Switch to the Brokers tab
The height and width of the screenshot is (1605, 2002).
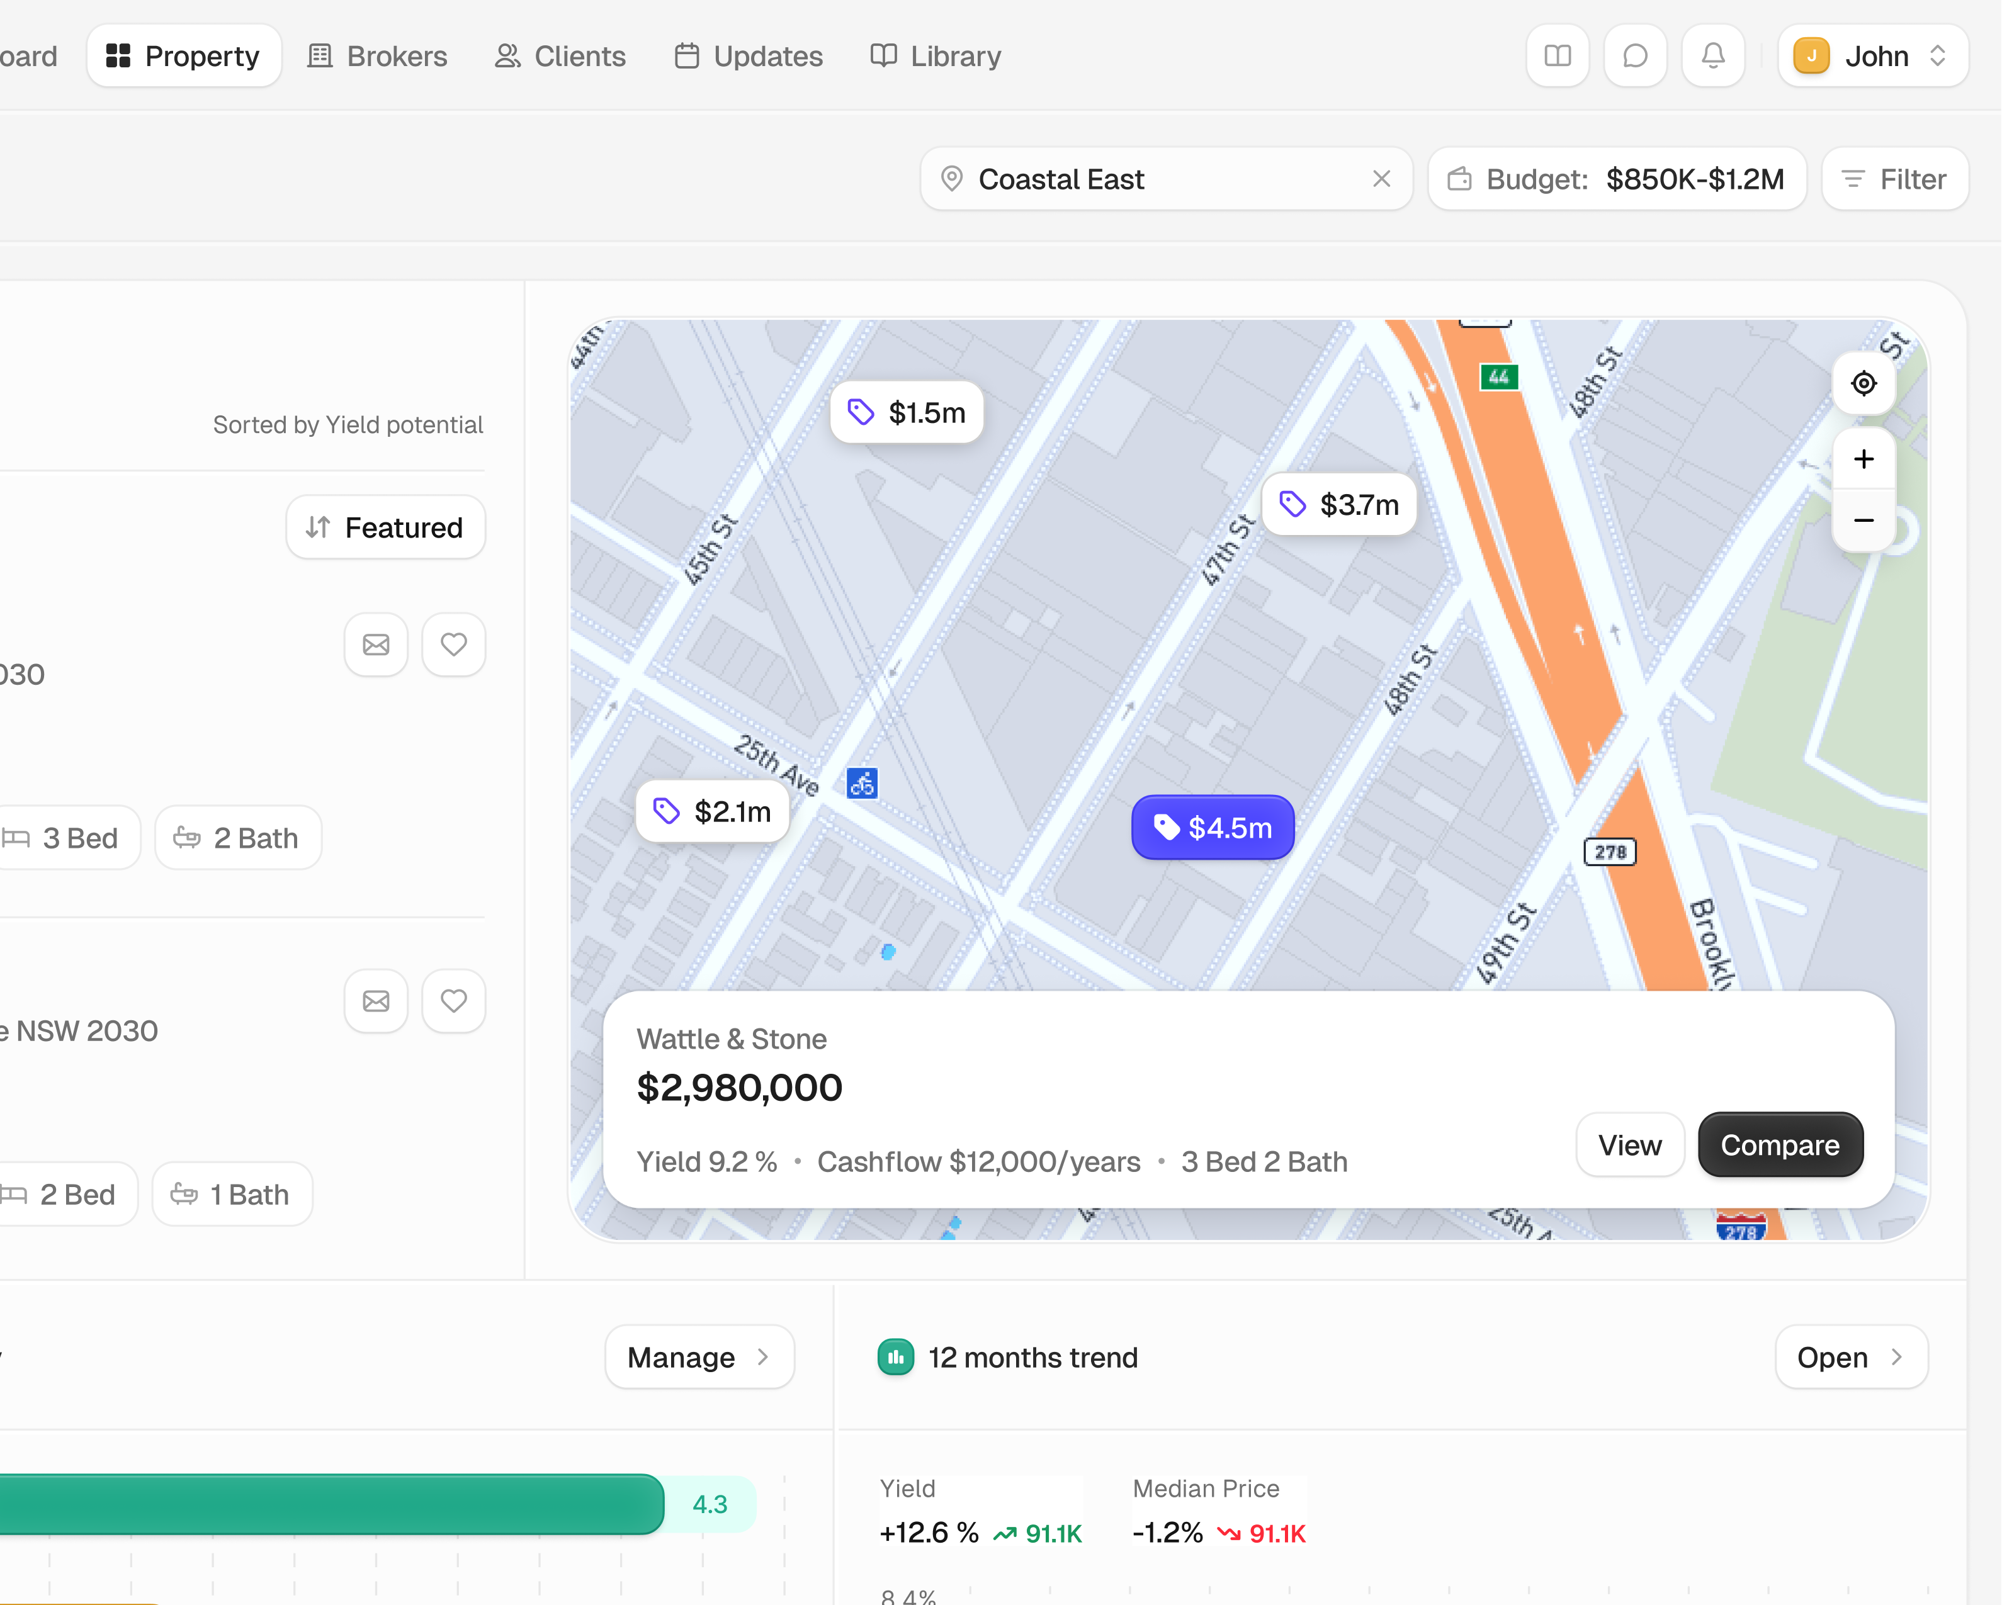pyautogui.click(x=377, y=55)
